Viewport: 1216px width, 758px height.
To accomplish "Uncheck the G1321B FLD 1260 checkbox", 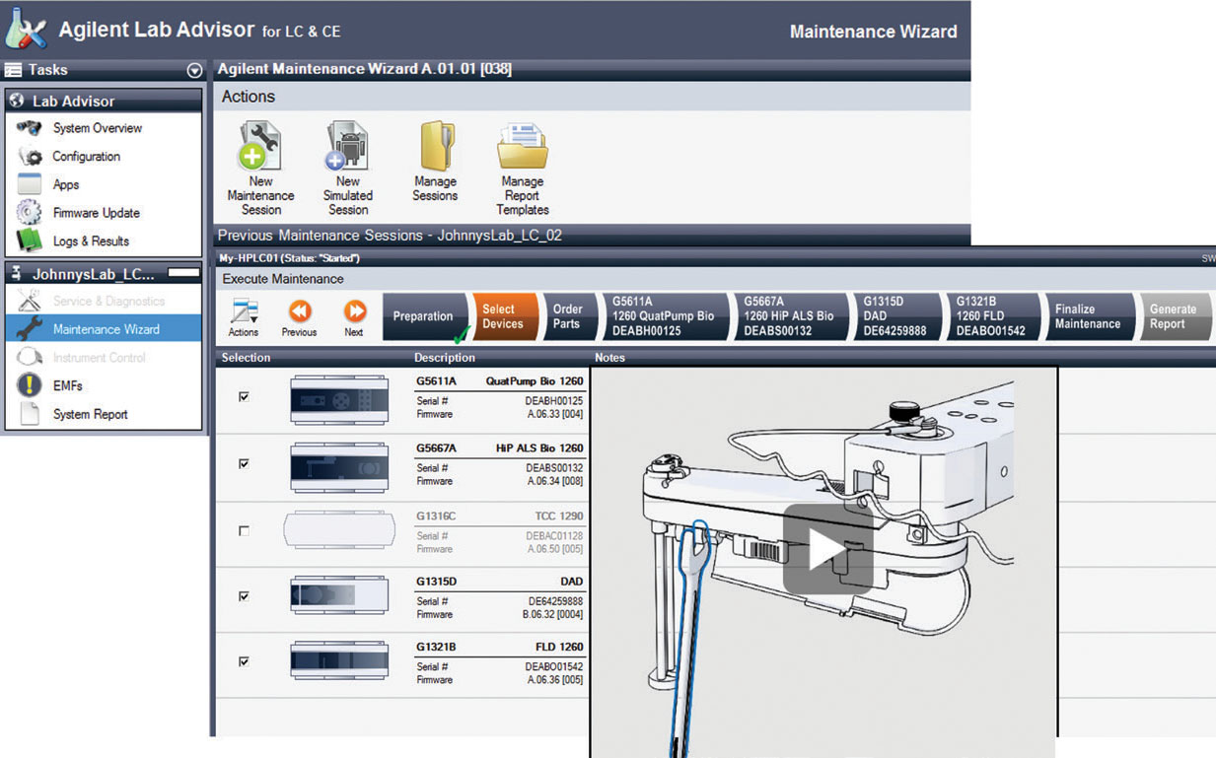I will 244,662.
